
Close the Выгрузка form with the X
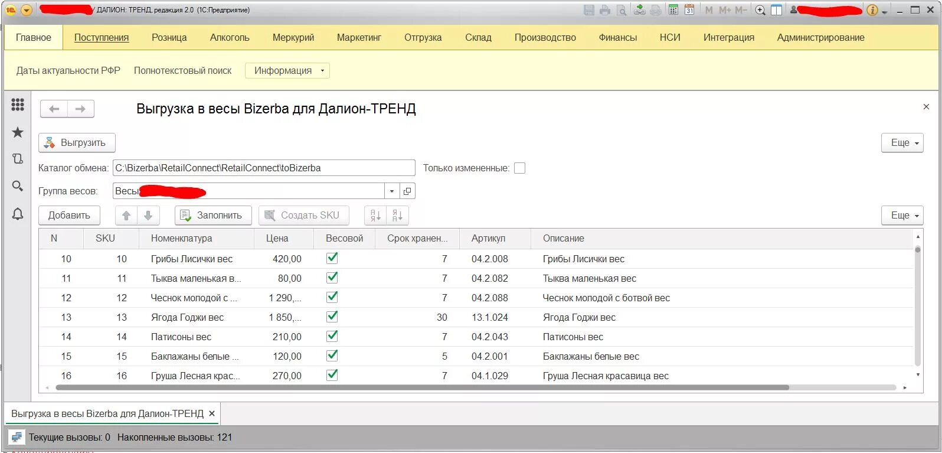point(926,107)
